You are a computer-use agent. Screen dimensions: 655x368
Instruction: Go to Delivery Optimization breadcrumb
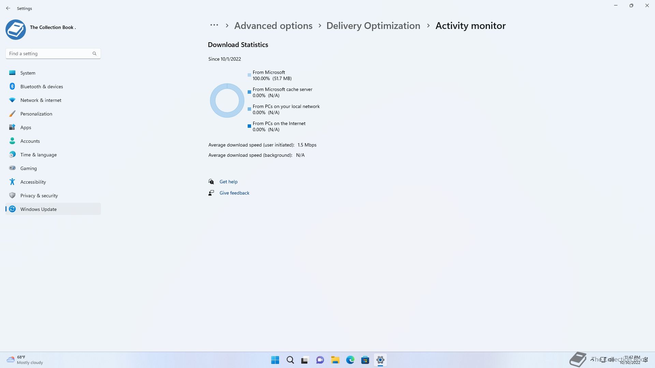click(373, 26)
